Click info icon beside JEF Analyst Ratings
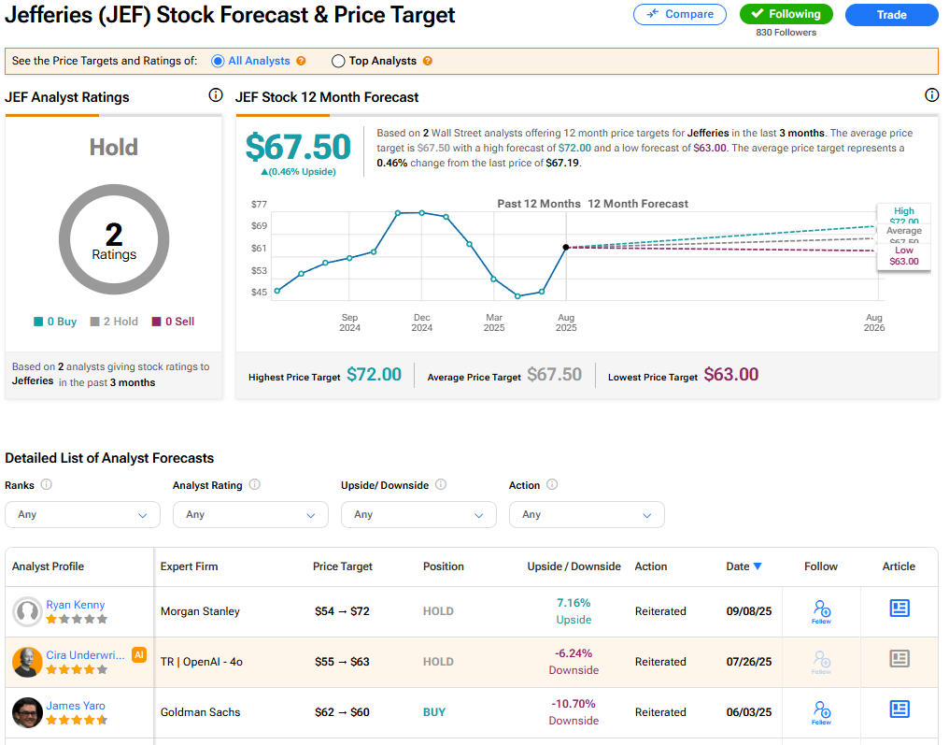 click(215, 95)
